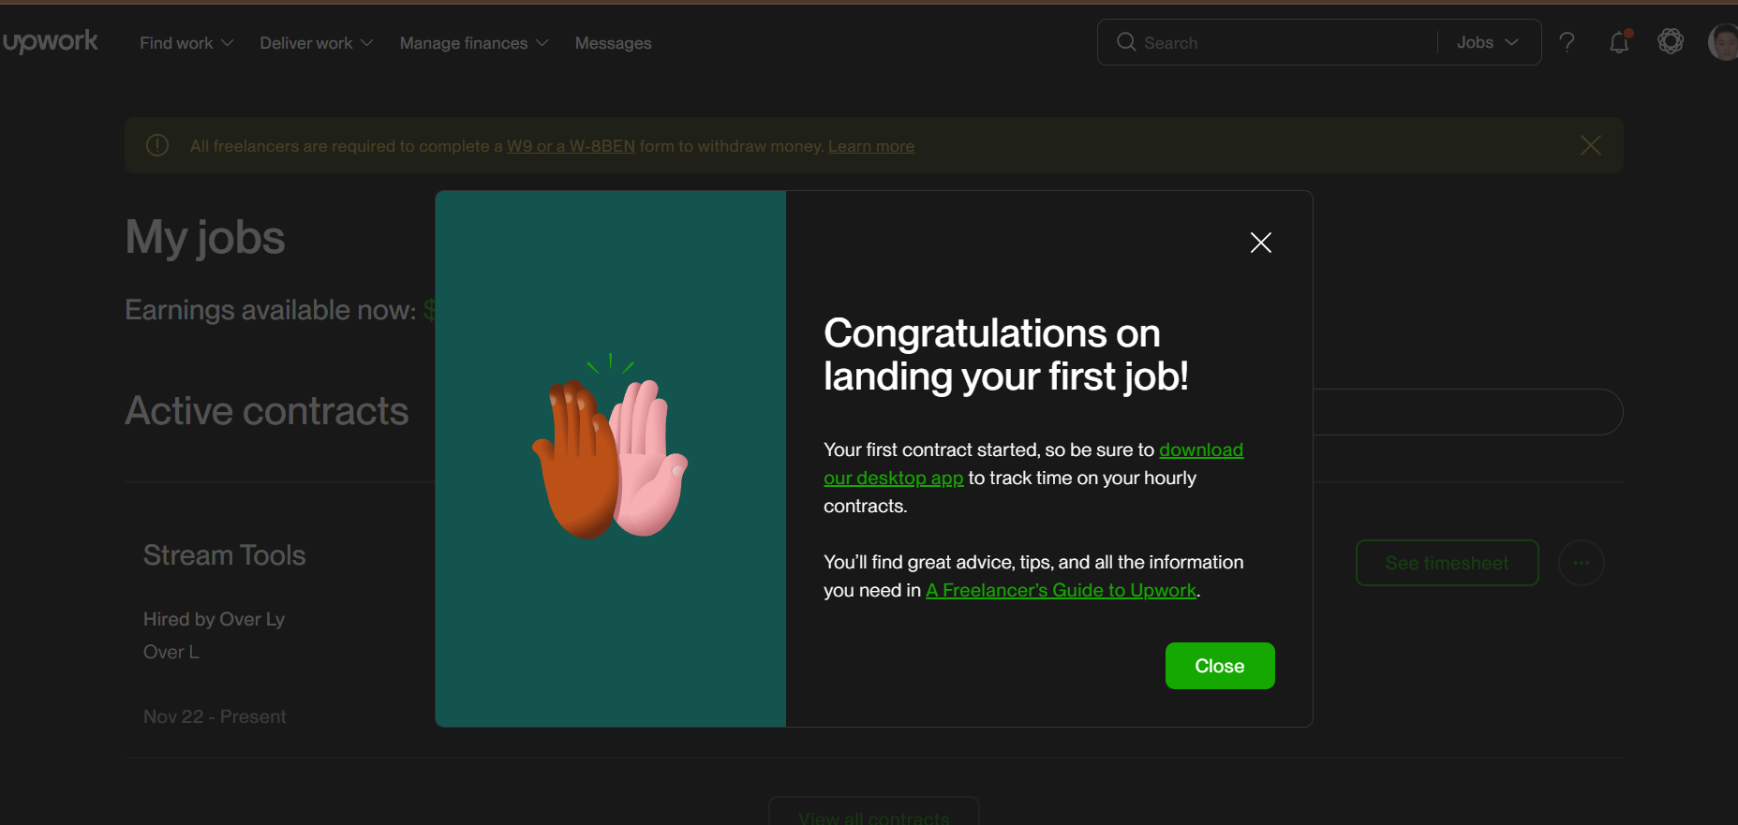Screen dimensions: 1738x825
Task: Open A Freelancer's Guide to Upwork link
Action: point(1061,590)
